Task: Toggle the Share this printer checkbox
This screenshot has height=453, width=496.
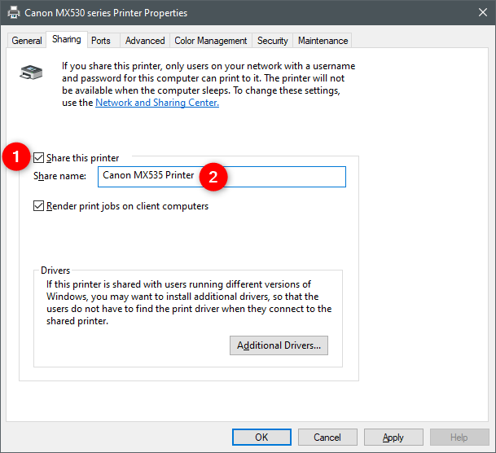Action: [38, 157]
